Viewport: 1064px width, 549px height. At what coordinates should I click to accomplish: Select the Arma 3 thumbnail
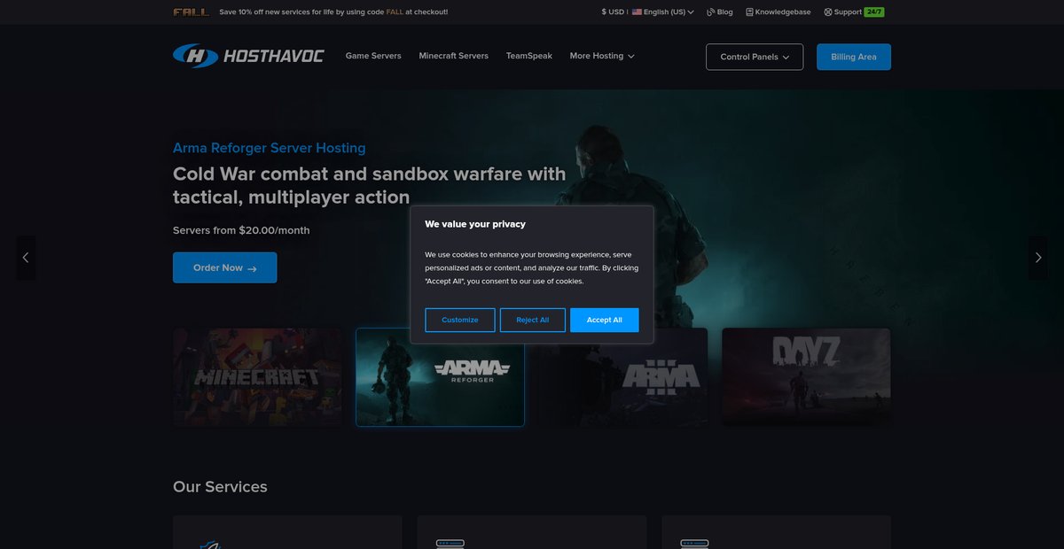click(x=623, y=377)
